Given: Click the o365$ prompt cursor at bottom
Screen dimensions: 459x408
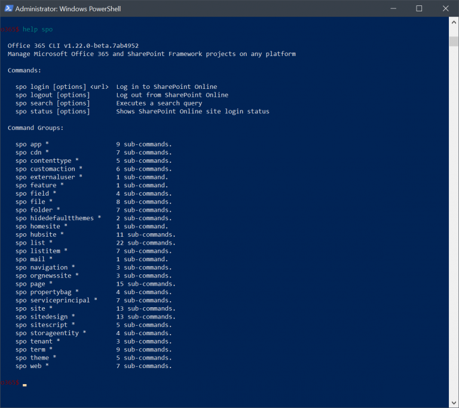Looking at the screenshot, I should (25, 385).
